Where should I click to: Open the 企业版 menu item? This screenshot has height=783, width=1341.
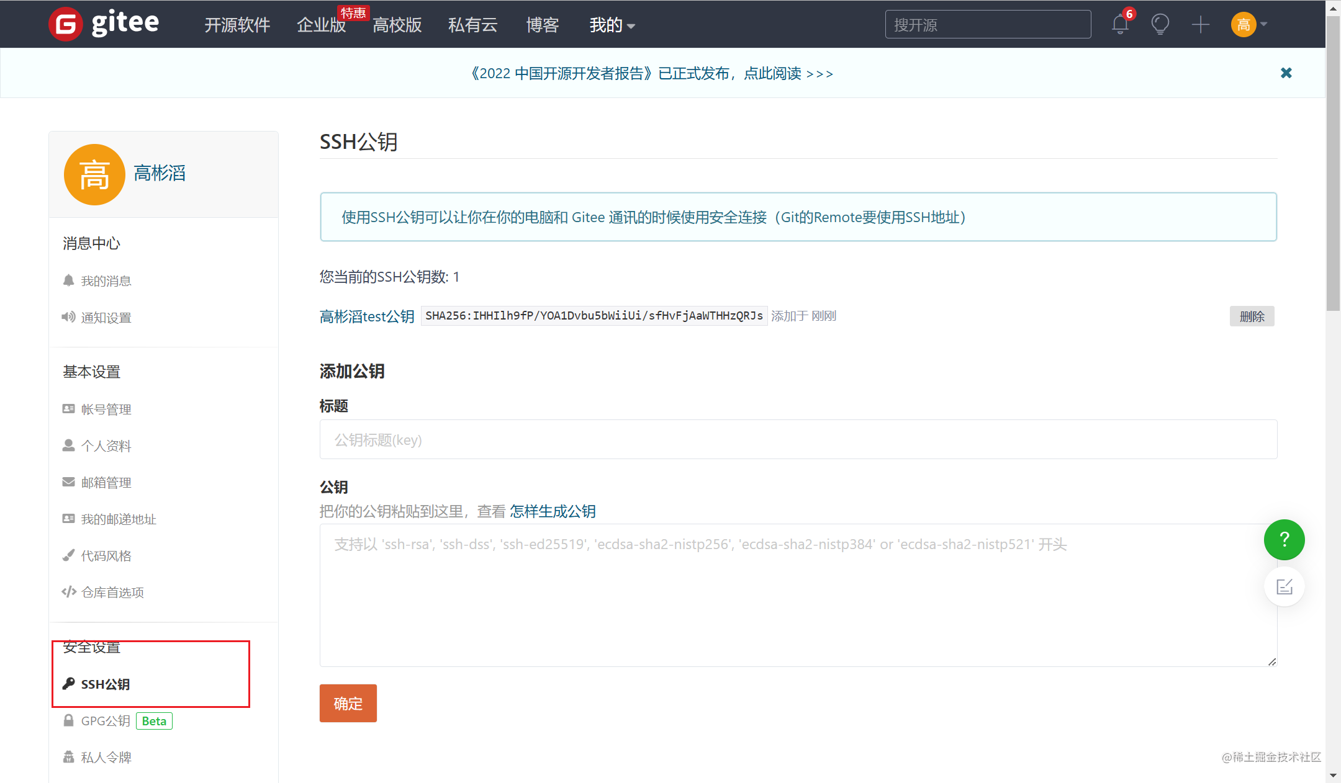point(321,25)
